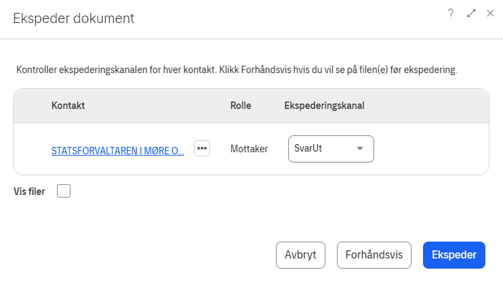
Task: Open the help question mark icon
Action: click(451, 14)
